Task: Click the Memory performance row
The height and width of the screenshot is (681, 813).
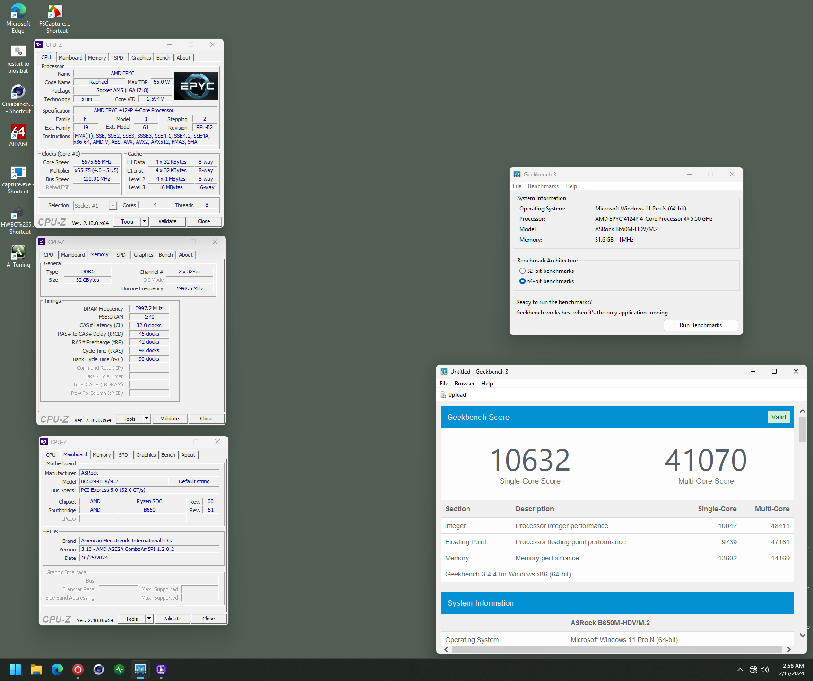Action: (x=617, y=558)
